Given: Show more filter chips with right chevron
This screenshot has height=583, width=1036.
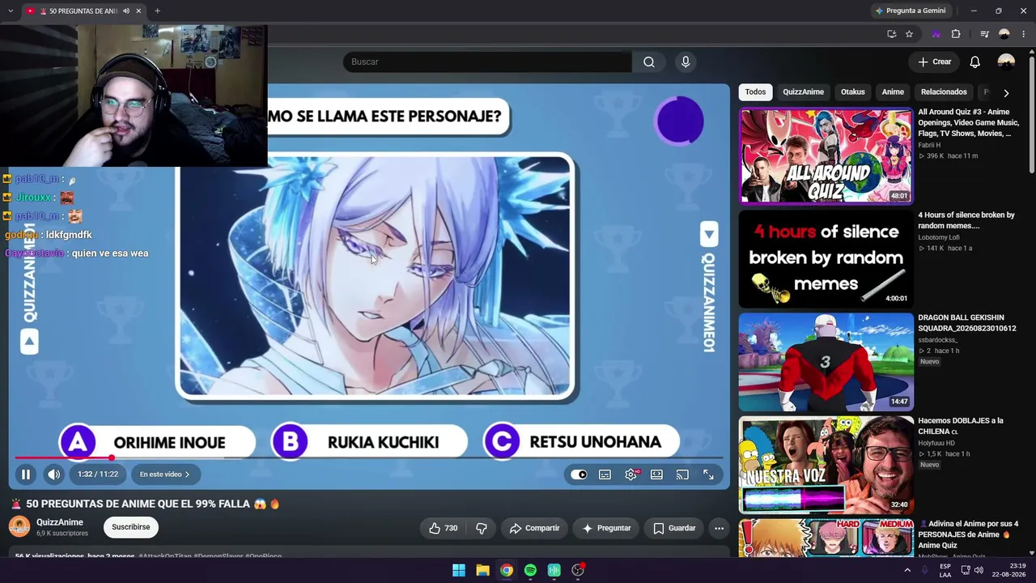Looking at the screenshot, I should point(1006,93).
